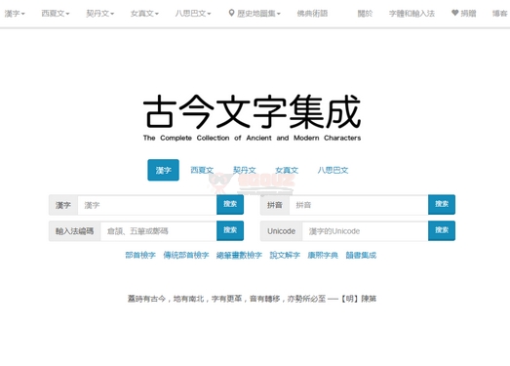Focus the 漢字 search input field
The height and width of the screenshot is (366, 510).
tap(147, 205)
